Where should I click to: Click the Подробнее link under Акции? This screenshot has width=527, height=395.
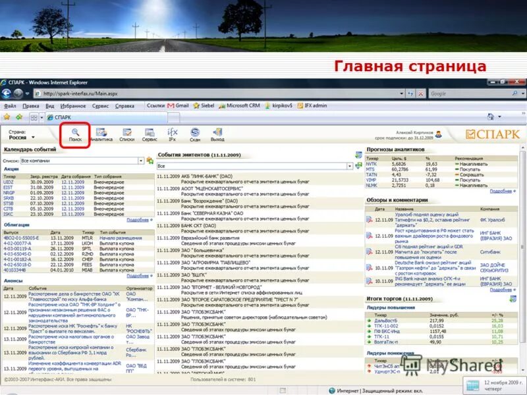(138, 219)
